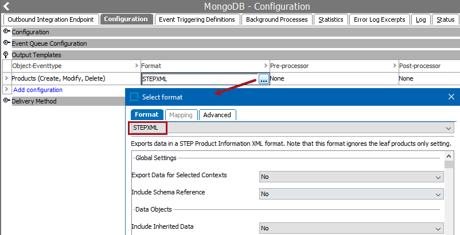460x235 pixels.
Task: Expand the Configuration section
Action: pos(7,32)
